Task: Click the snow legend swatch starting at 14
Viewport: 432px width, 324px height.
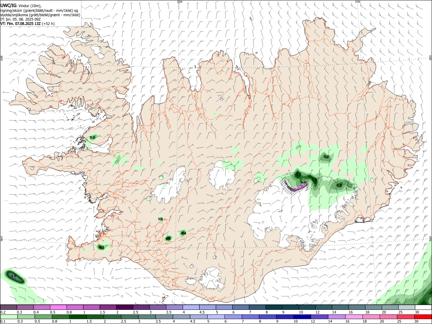Action: (x=340, y=307)
